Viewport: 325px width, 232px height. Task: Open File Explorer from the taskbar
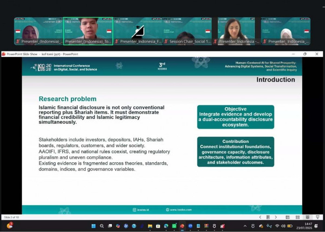pyautogui.click(x=150, y=226)
